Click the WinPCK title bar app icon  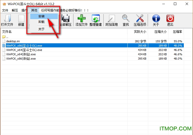tap(4, 4)
